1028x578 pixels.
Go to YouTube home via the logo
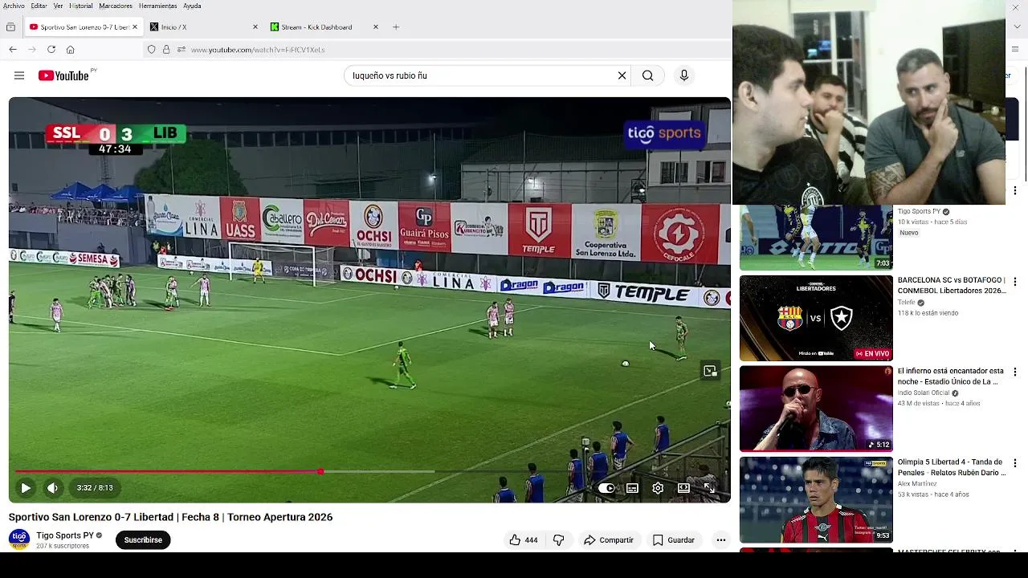tap(64, 75)
